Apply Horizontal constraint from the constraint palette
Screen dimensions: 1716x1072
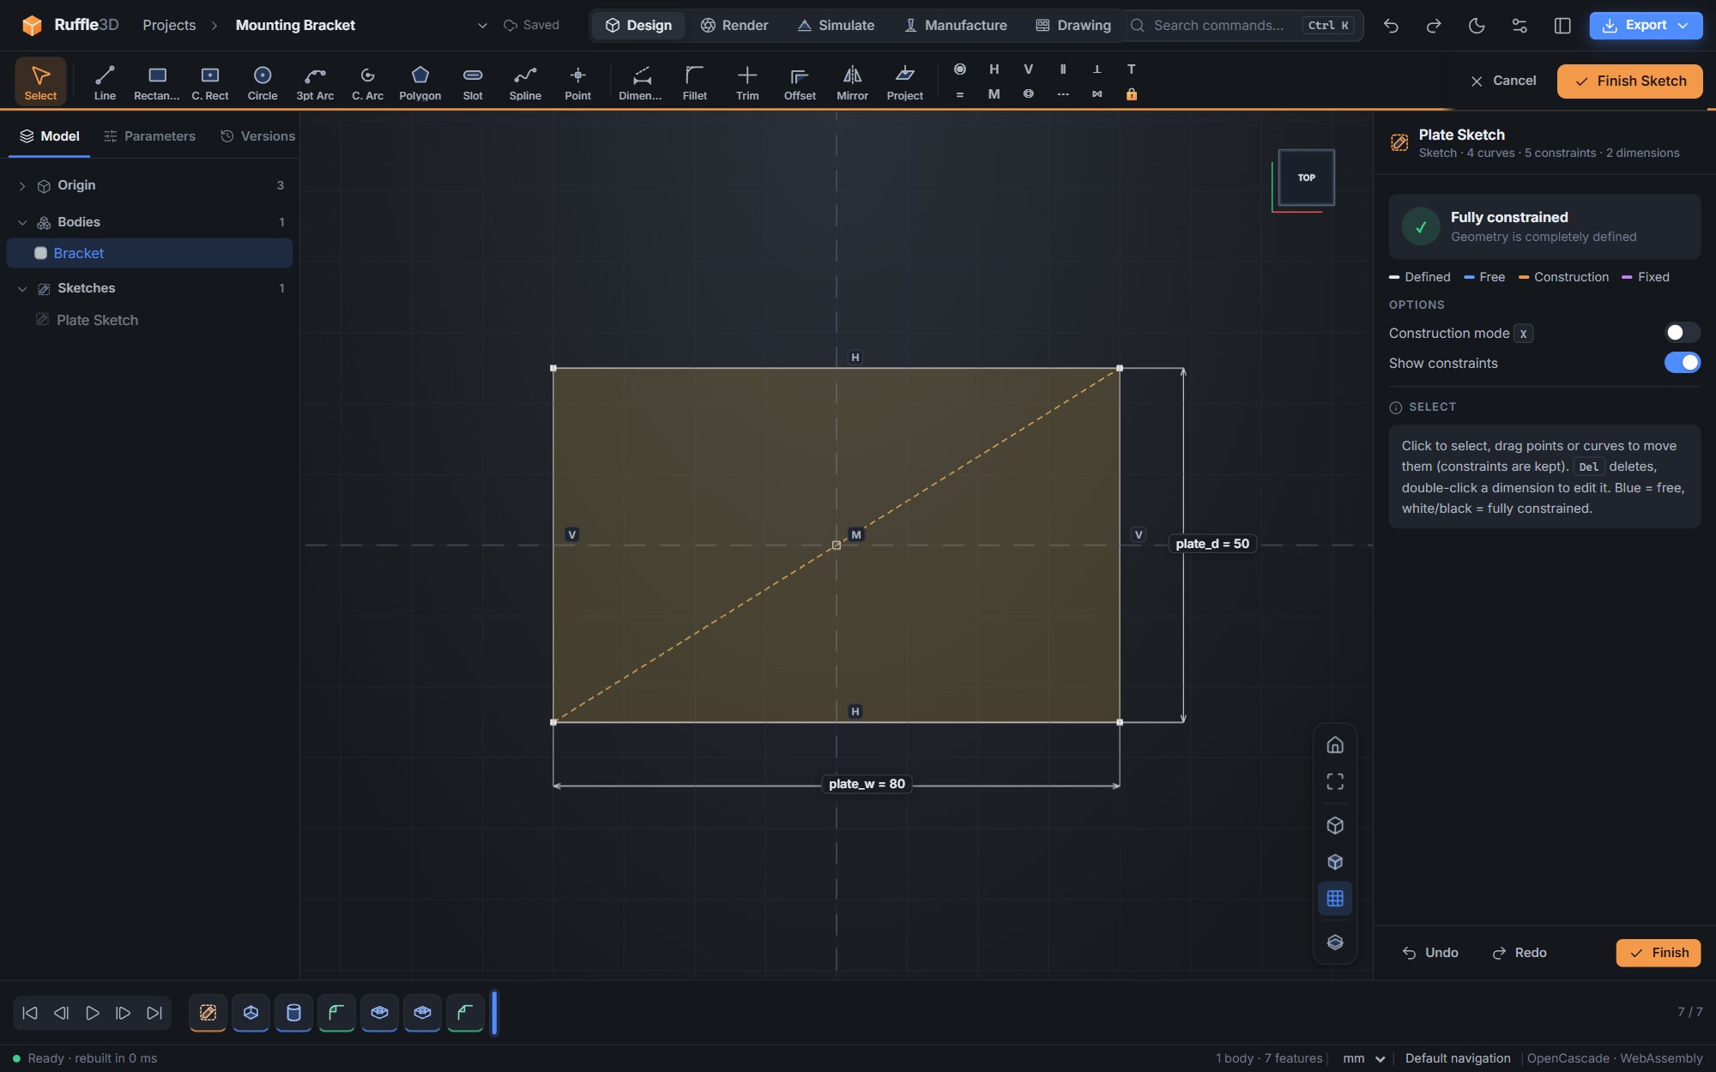994,69
